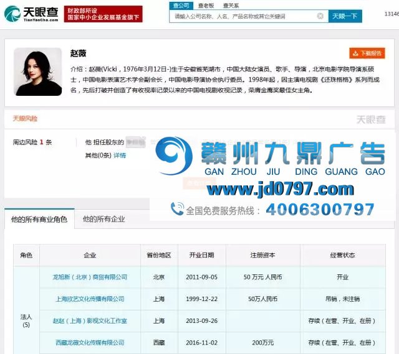Click the 50 万元 人民币 capital cell
This screenshot has height=354, width=399.
[x=262, y=277]
